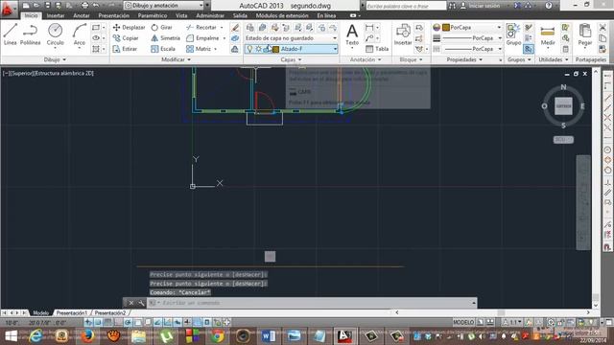Open the Dibujo y anotación workspace dropdown
Screen dimensions: 614x345
164,6
